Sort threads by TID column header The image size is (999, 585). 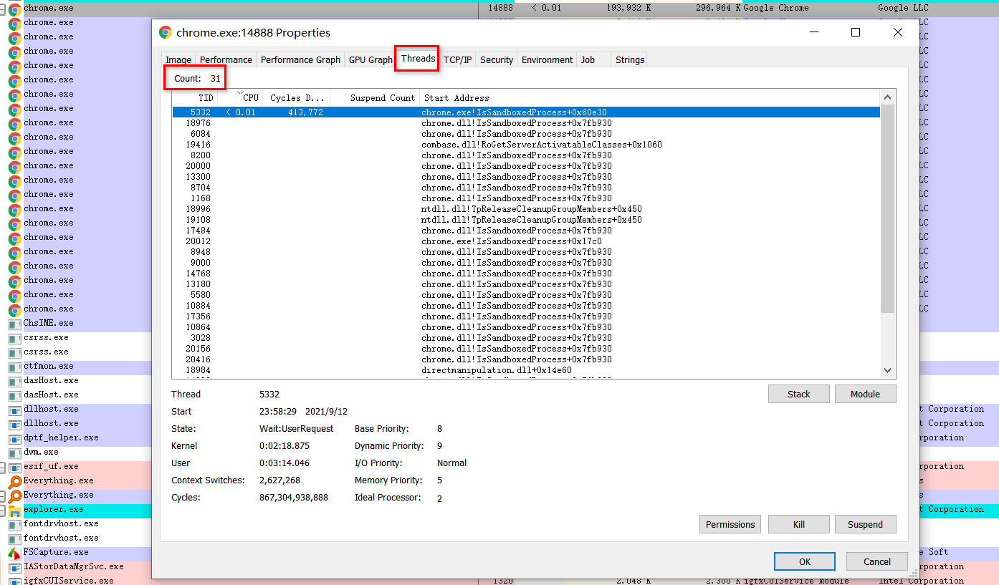point(195,98)
